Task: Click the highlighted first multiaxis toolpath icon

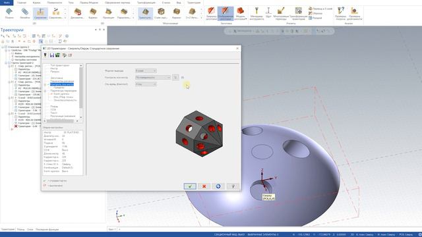Action: pos(145,13)
